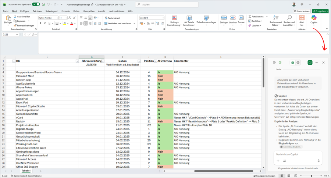Open the Add-Ins button
The image size is (331, 178).
click(x=302, y=21)
